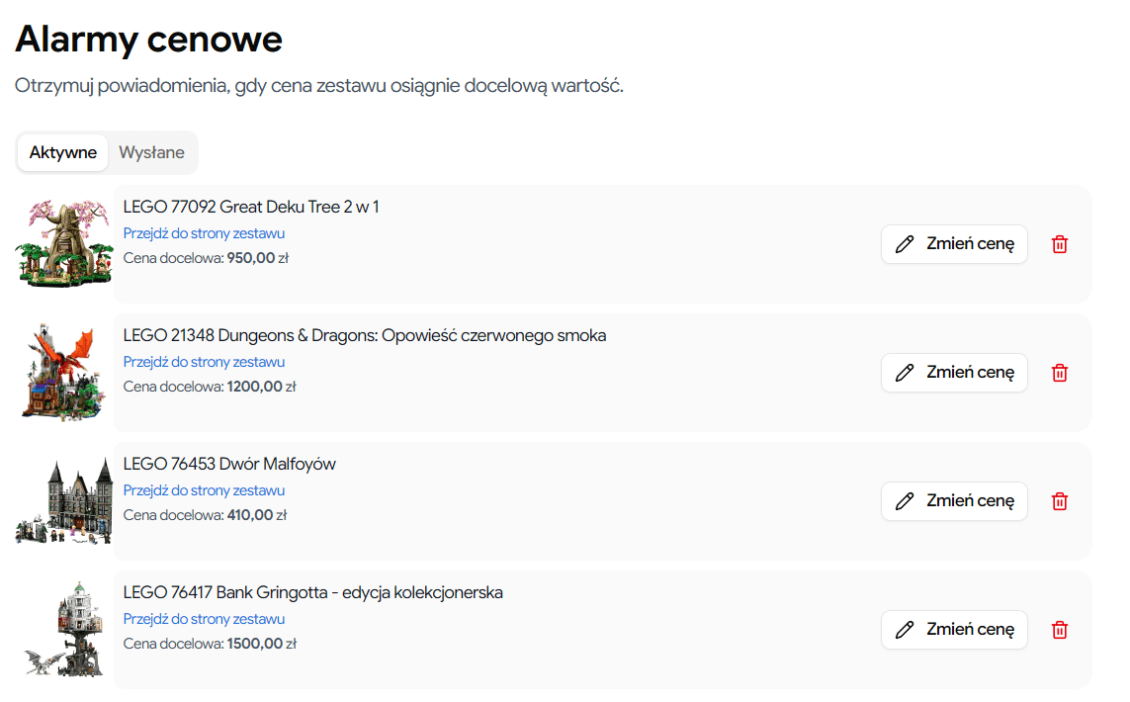Delete the Dungeons & Dragons price alert

[x=1060, y=373]
